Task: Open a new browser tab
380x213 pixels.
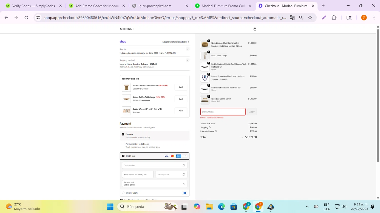Action: (323, 6)
